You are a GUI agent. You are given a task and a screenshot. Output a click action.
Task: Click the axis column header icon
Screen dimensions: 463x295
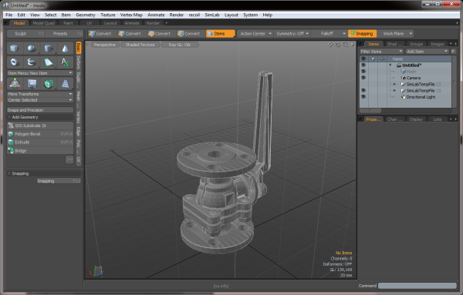383,59
